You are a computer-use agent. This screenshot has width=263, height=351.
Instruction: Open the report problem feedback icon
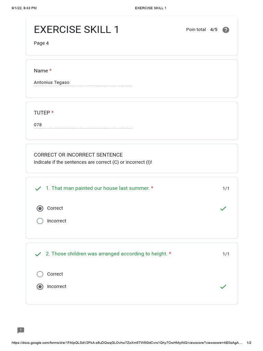coord(21,330)
